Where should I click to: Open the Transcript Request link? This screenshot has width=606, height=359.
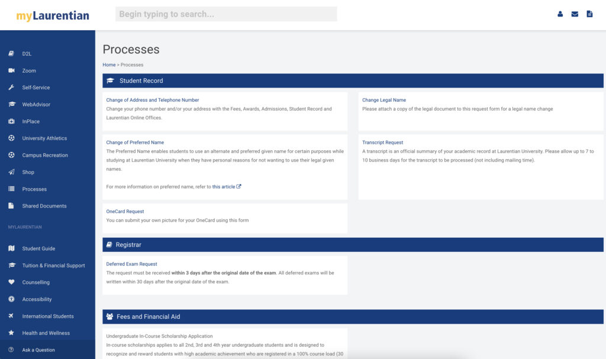[x=383, y=143]
